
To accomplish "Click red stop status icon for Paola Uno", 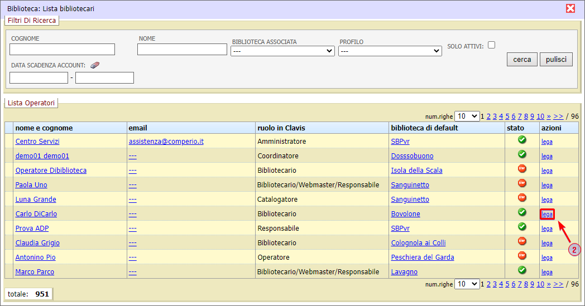I will point(522,183).
